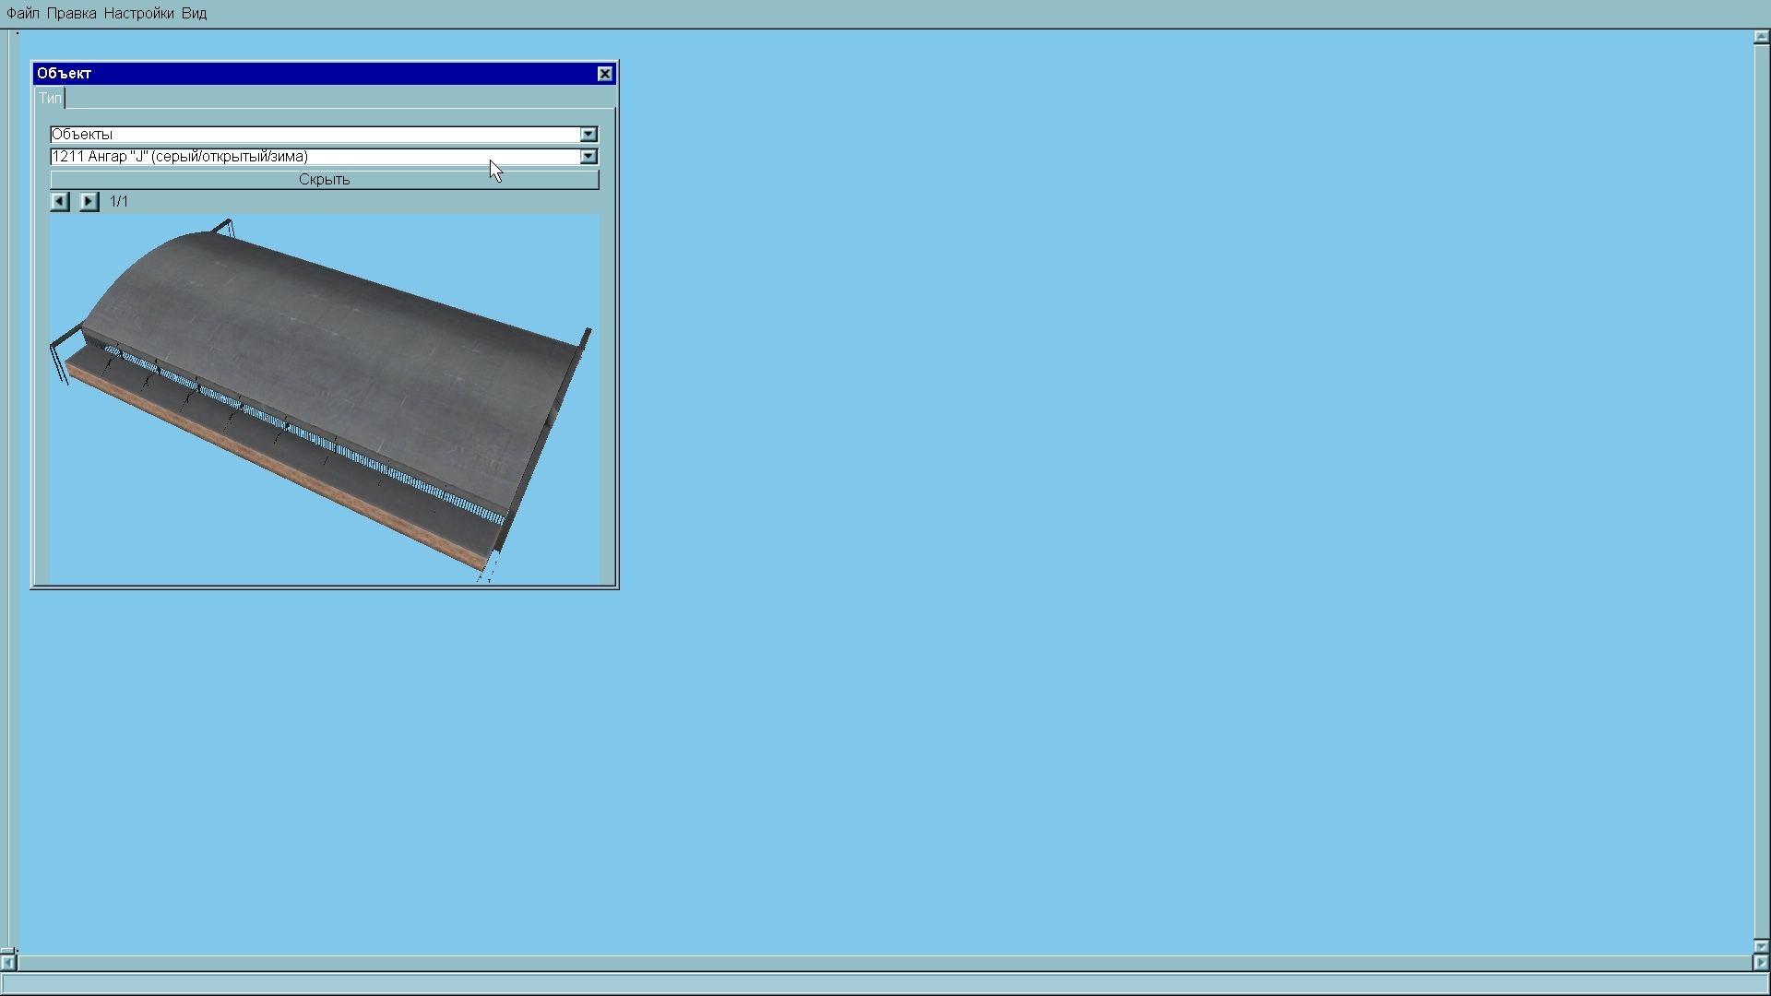This screenshot has height=996, width=1771.
Task: Close the Объект dialog window
Action: click(x=605, y=74)
